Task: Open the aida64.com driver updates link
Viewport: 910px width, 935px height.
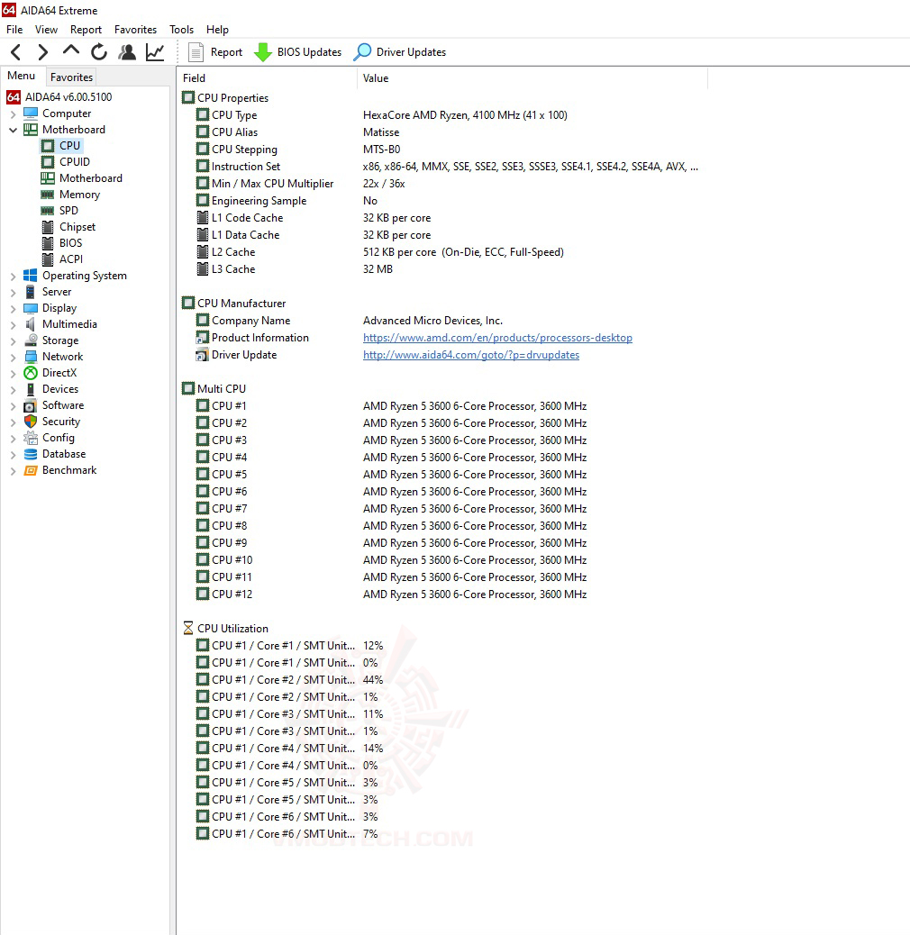Action: click(x=471, y=355)
